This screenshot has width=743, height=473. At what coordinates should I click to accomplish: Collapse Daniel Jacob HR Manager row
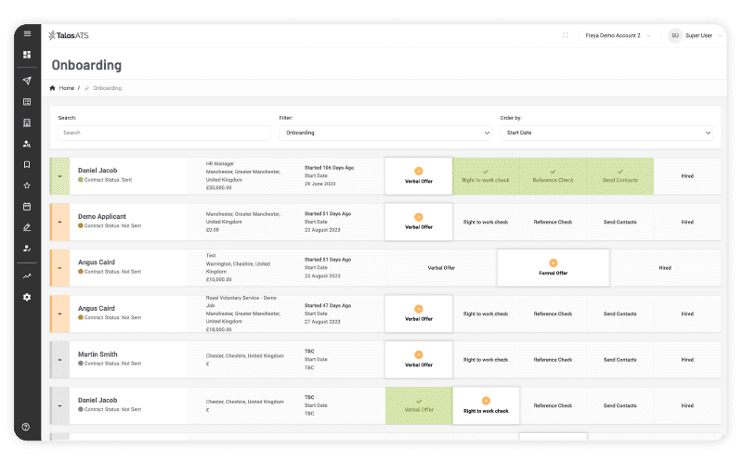point(59,176)
